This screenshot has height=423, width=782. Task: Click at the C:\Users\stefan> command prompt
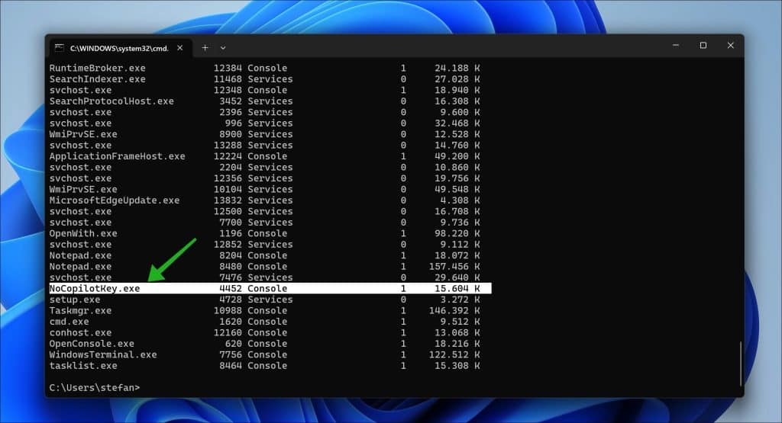[x=95, y=388]
